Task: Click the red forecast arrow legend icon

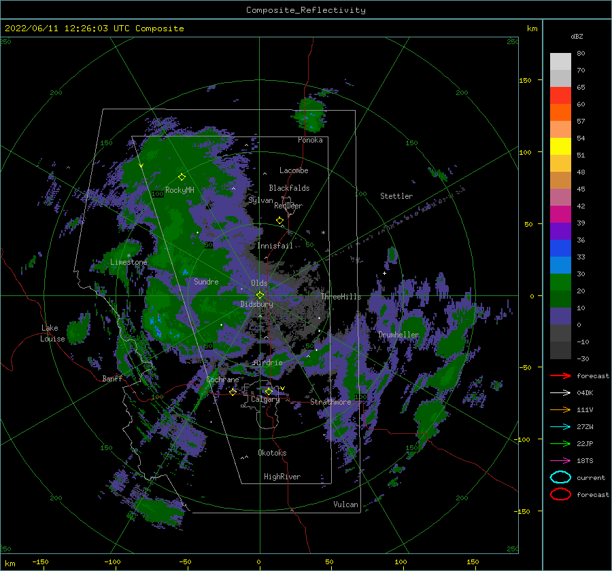Action: pyautogui.click(x=560, y=375)
